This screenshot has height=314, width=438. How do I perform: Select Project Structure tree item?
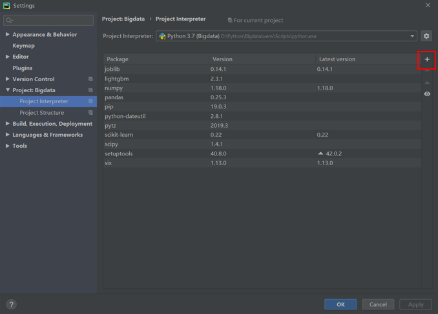[48, 113]
